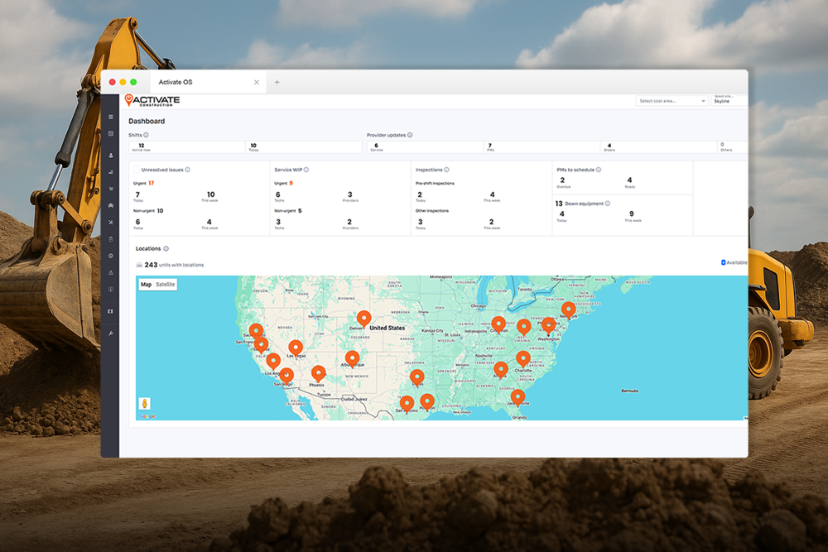
Task: Click the info icon beside Locations
Action: 166,248
